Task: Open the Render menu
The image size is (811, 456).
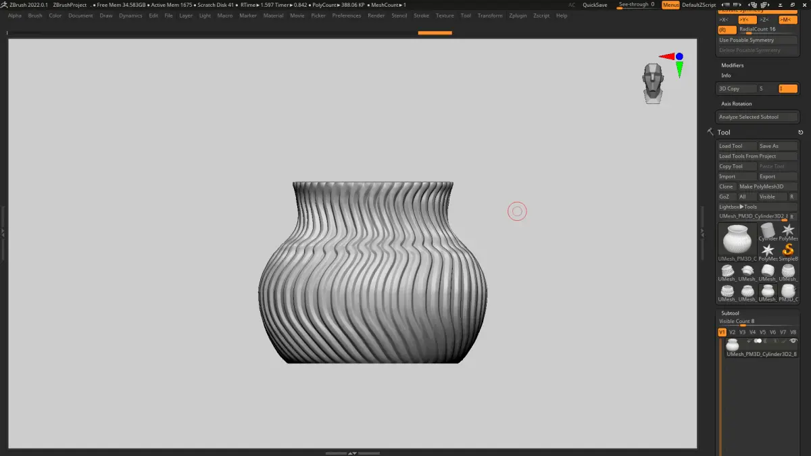Action: (376, 16)
